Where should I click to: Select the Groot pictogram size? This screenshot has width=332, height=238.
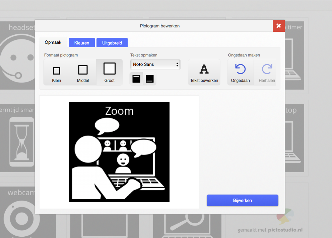coord(110,71)
